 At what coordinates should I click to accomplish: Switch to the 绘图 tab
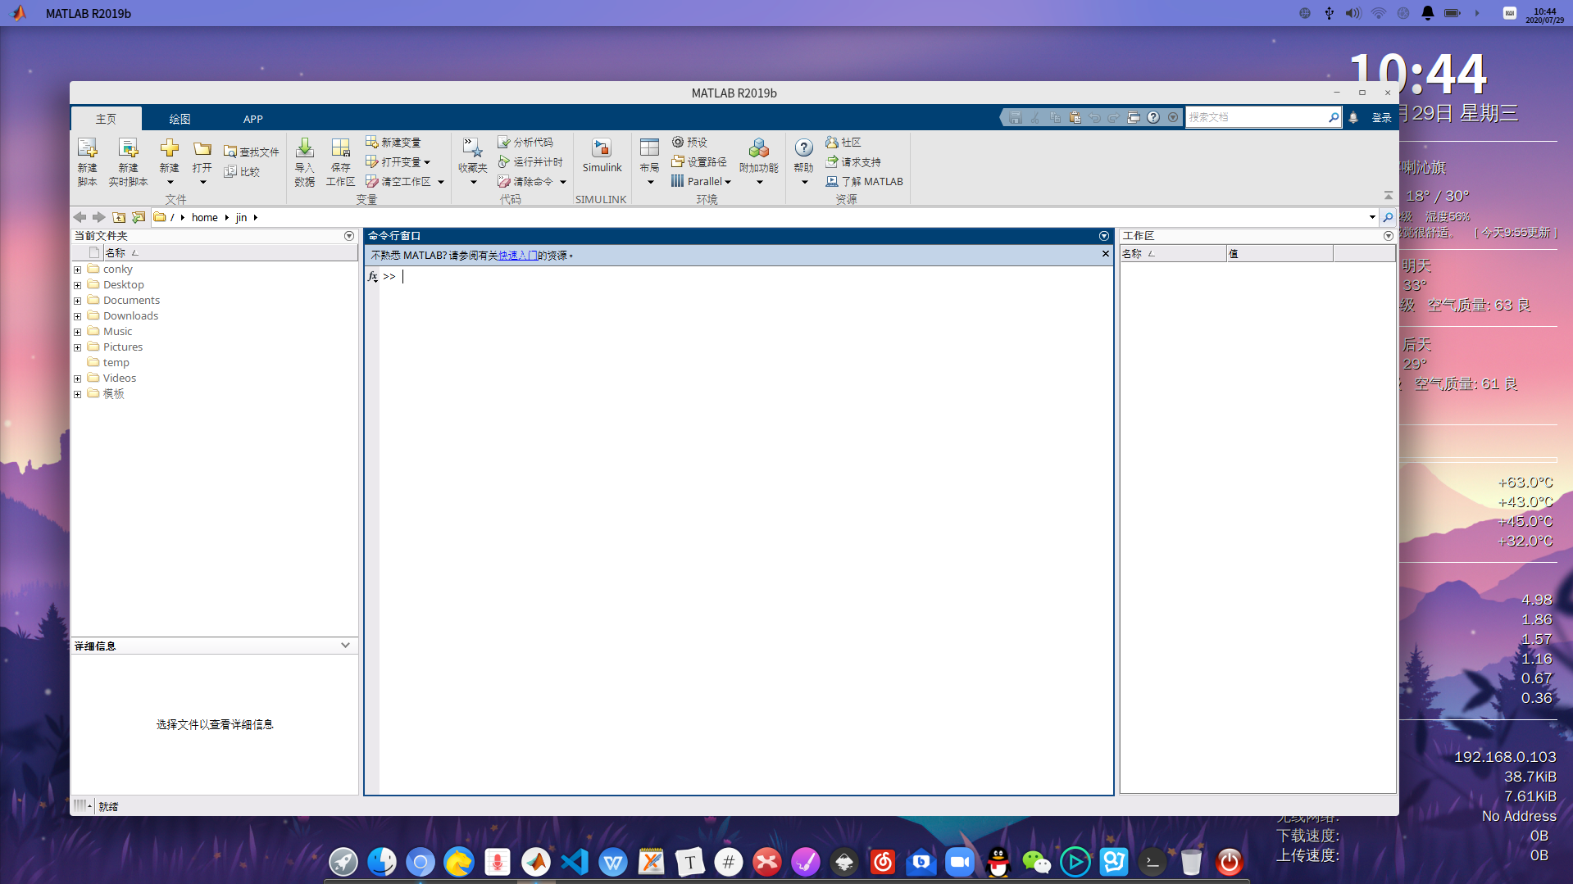pos(180,119)
